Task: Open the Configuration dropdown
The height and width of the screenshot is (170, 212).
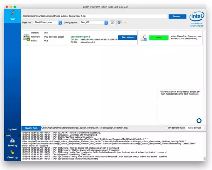Action: pos(94,22)
